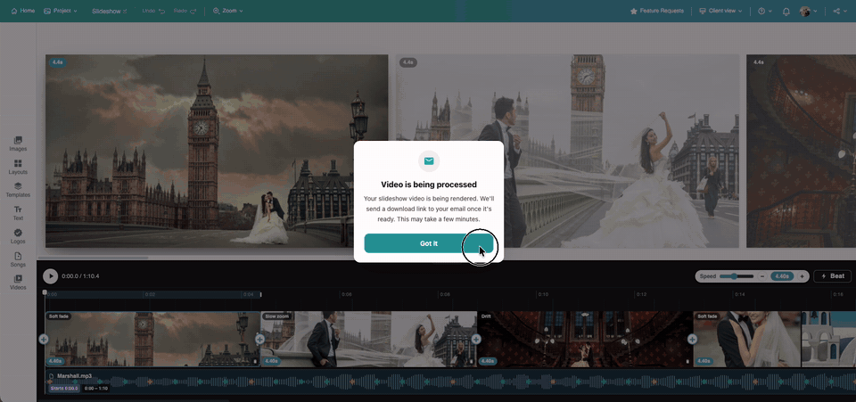Click the Soft fade label on first clip

click(59, 316)
